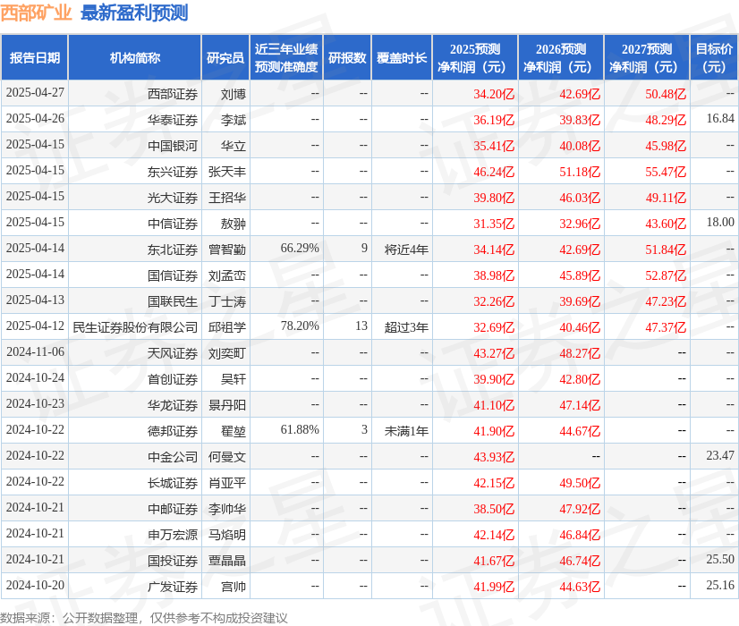Select the 目标价 column header
The width and height of the screenshot is (739, 626).
coord(714,58)
